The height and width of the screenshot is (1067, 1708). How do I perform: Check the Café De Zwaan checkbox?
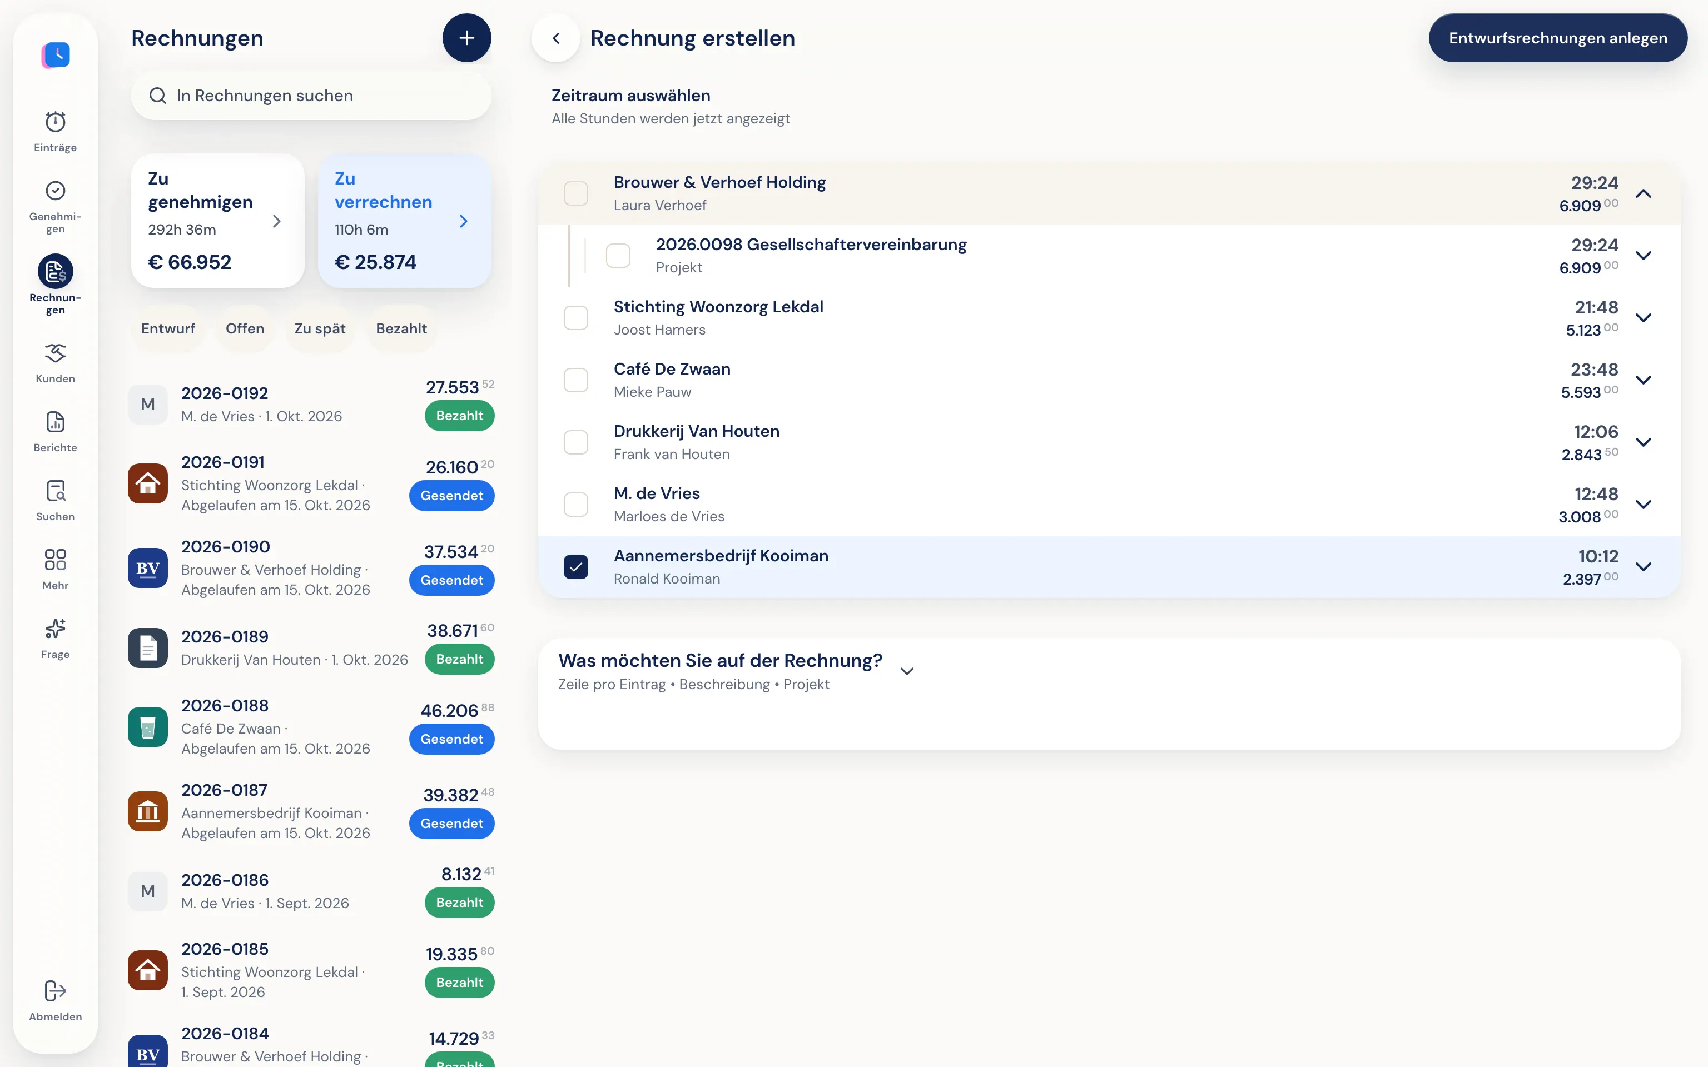click(x=576, y=380)
